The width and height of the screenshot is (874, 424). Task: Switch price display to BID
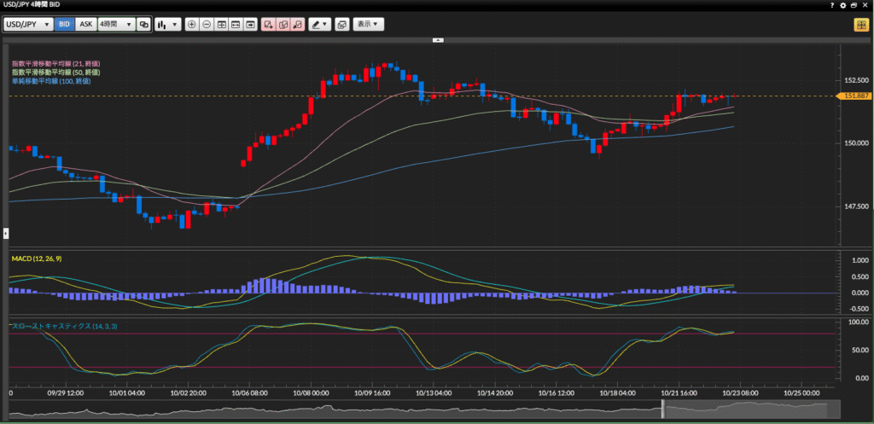64,25
